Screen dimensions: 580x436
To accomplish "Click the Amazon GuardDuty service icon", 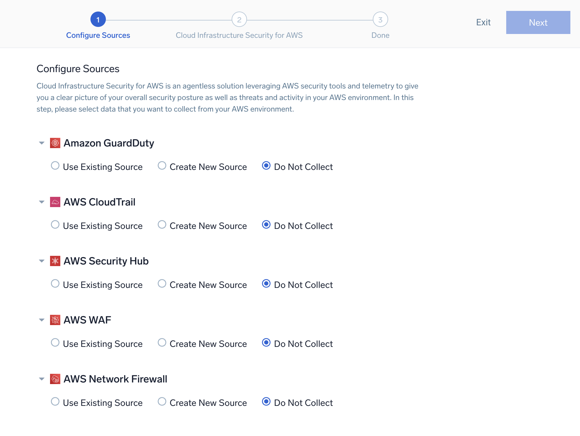I will coord(55,143).
